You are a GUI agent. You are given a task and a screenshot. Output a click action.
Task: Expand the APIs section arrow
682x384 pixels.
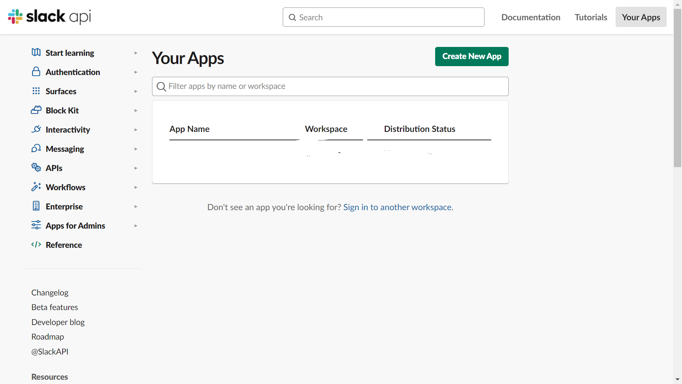tap(136, 168)
